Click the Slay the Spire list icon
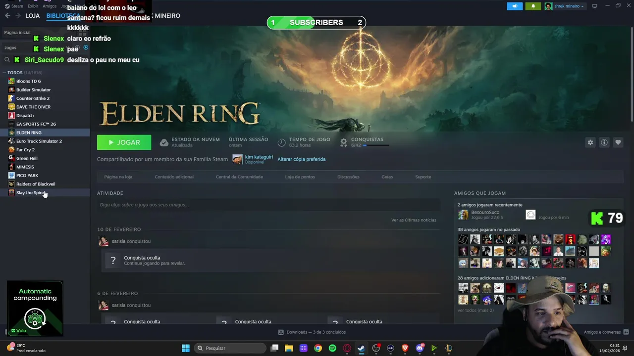The height and width of the screenshot is (356, 634). (11, 192)
